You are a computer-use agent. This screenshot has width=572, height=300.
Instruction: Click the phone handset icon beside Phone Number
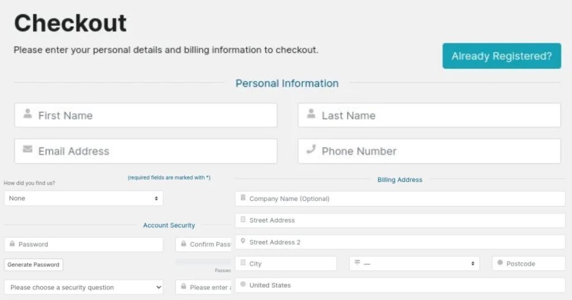click(311, 149)
